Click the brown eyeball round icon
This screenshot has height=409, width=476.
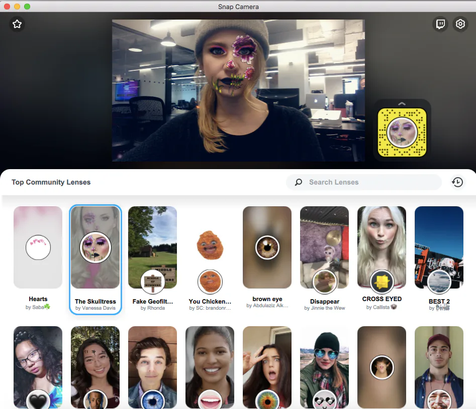tap(267, 247)
